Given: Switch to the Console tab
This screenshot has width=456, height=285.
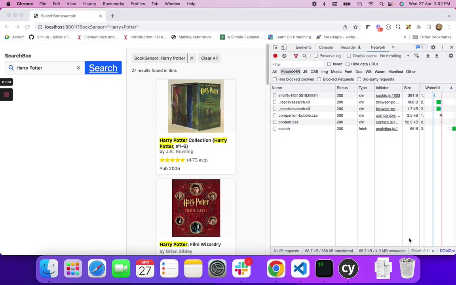Looking at the screenshot, I should tap(326, 47).
